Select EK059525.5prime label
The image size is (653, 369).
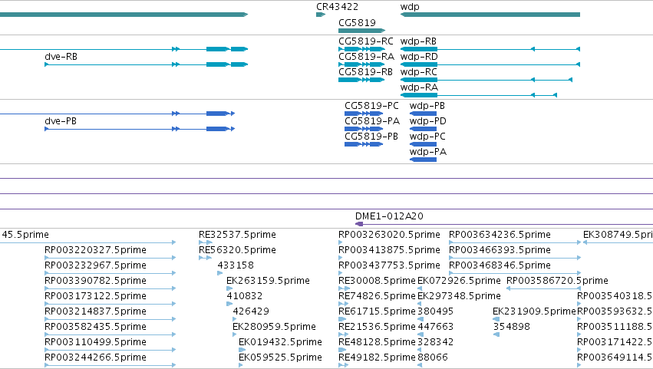280,357
